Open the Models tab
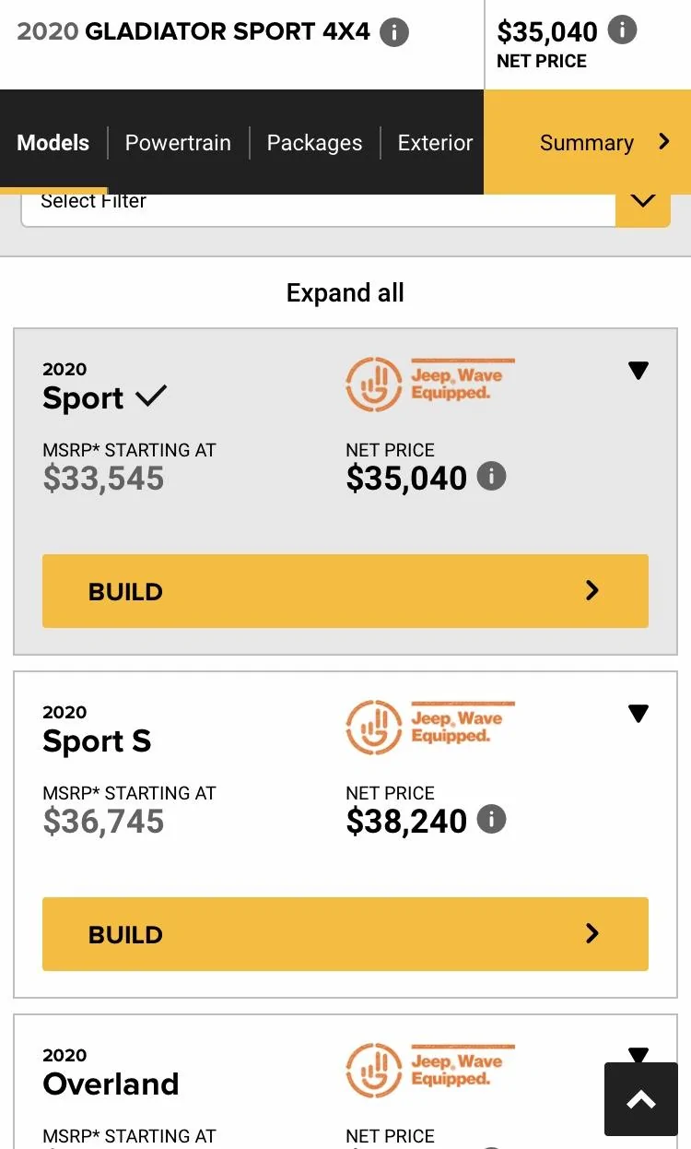This screenshot has width=691, height=1149. [x=53, y=143]
